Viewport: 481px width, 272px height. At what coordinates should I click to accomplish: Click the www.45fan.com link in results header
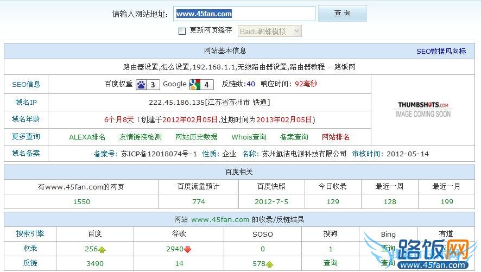(220, 219)
